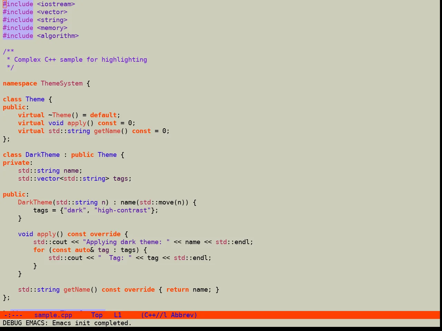Click 'auto&' in the for loop
The width and height of the screenshot is (442, 331).
click(85, 250)
